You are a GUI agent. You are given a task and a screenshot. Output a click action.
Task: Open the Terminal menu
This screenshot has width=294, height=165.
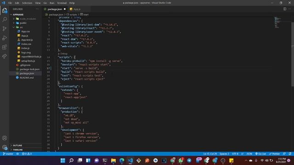62,3
